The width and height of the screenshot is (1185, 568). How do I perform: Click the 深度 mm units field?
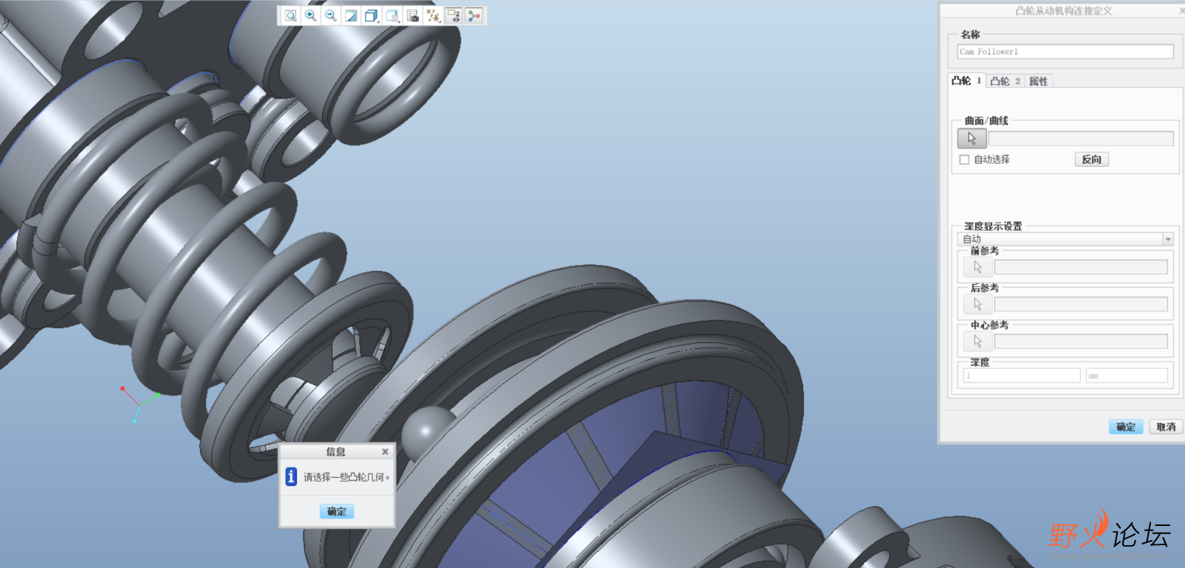click(x=1127, y=375)
